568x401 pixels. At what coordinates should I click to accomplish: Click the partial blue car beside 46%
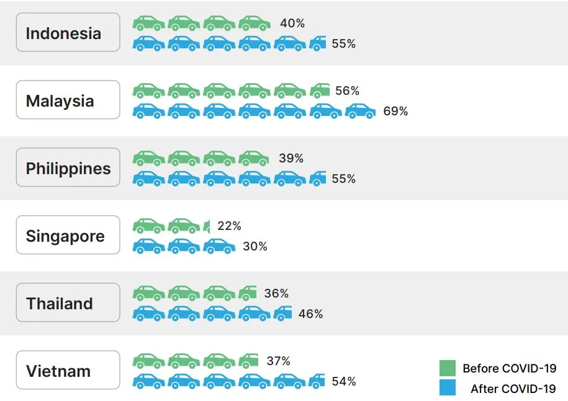coord(282,314)
